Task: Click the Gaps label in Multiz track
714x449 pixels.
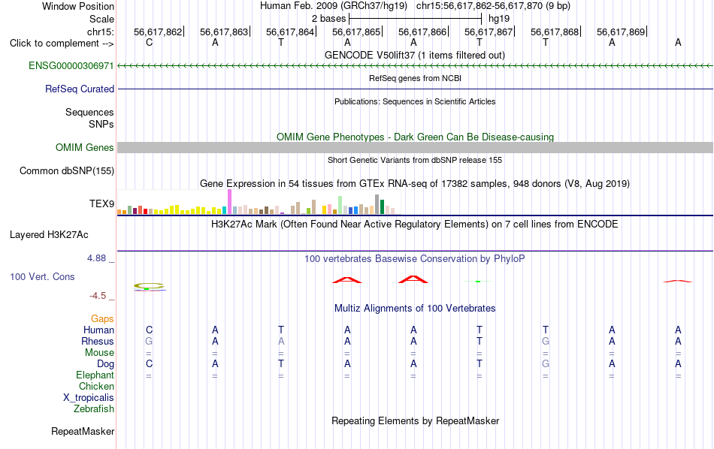Action: [102, 318]
